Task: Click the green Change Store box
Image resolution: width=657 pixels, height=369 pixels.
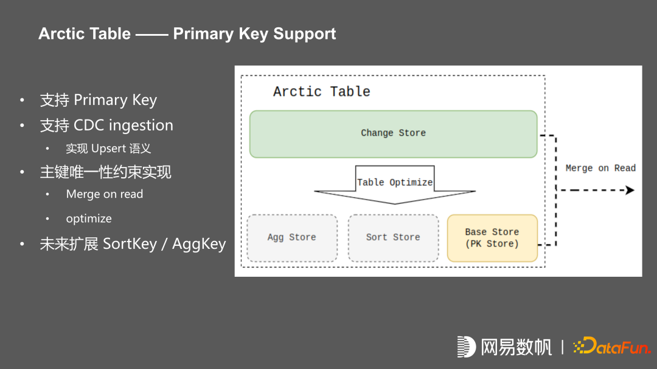Action: click(393, 134)
